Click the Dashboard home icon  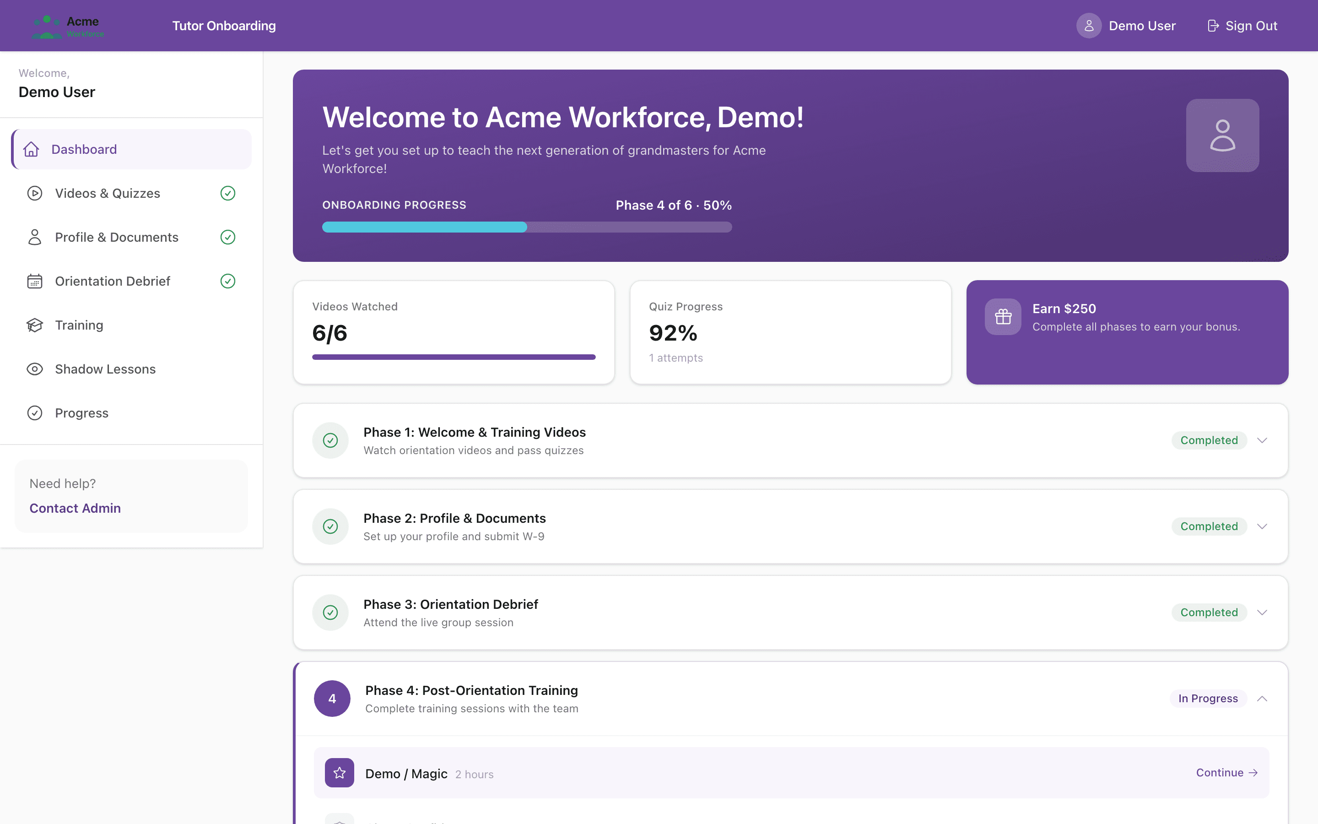tap(32, 149)
